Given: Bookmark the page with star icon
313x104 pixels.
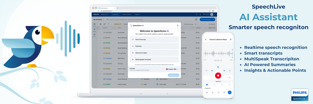Looking at the screenshot, I should (210, 11).
